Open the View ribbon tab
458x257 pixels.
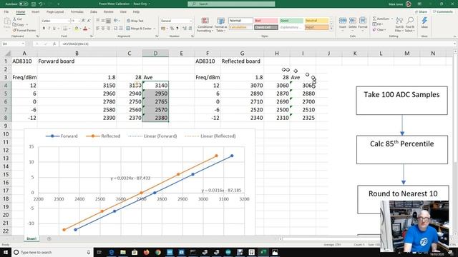123,12
